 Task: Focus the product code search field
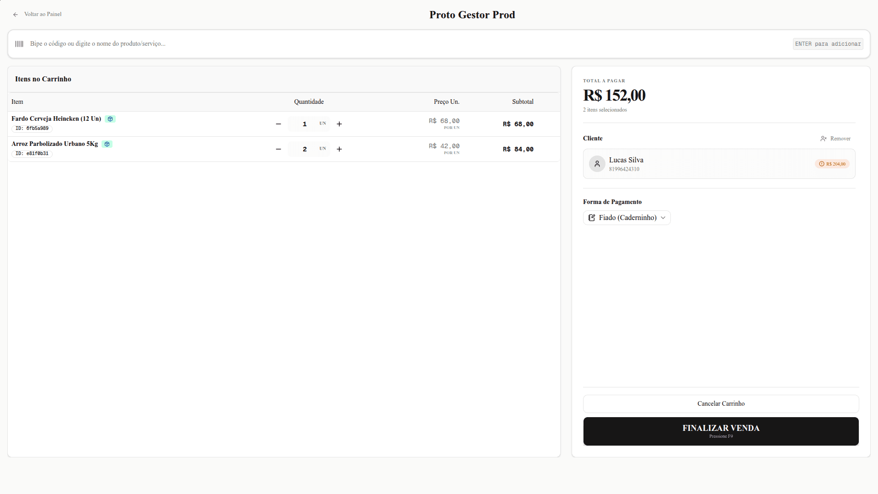pos(407,44)
